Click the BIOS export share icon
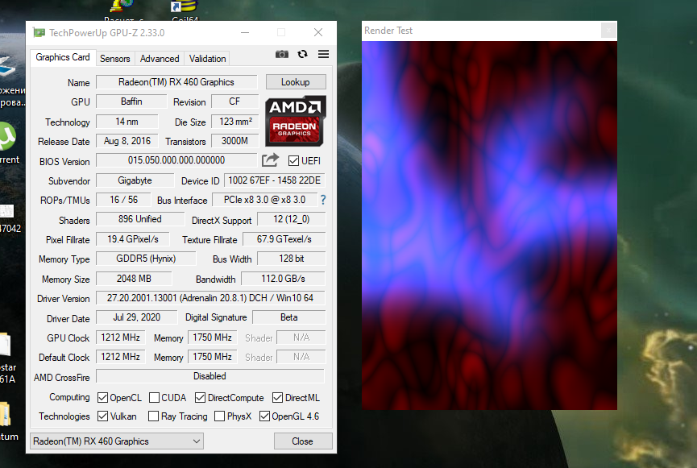 pos(270,160)
